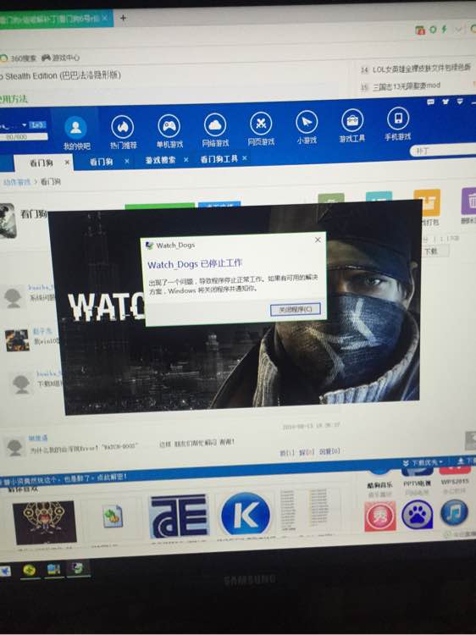The width and height of the screenshot is (476, 635).
Task: Open the blue K app icon
Action: click(x=246, y=514)
